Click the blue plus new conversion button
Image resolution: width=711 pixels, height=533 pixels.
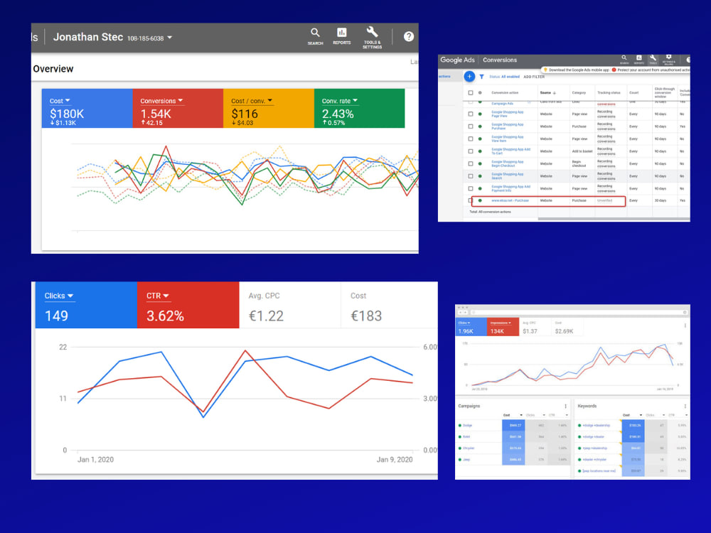tap(469, 77)
